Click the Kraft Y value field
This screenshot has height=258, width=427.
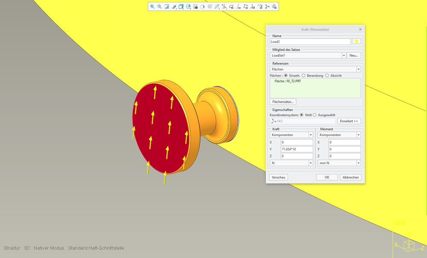tap(297, 149)
